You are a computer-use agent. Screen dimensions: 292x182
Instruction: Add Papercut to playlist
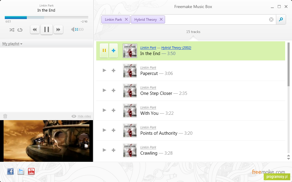click(x=114, y=70)
